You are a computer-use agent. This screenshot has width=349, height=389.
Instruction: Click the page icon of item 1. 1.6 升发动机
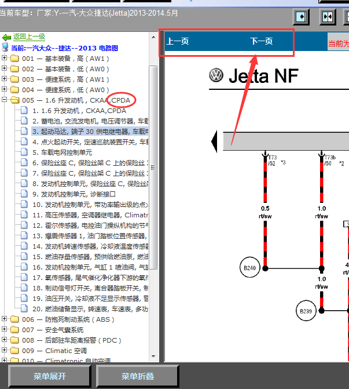pos(24,110)
